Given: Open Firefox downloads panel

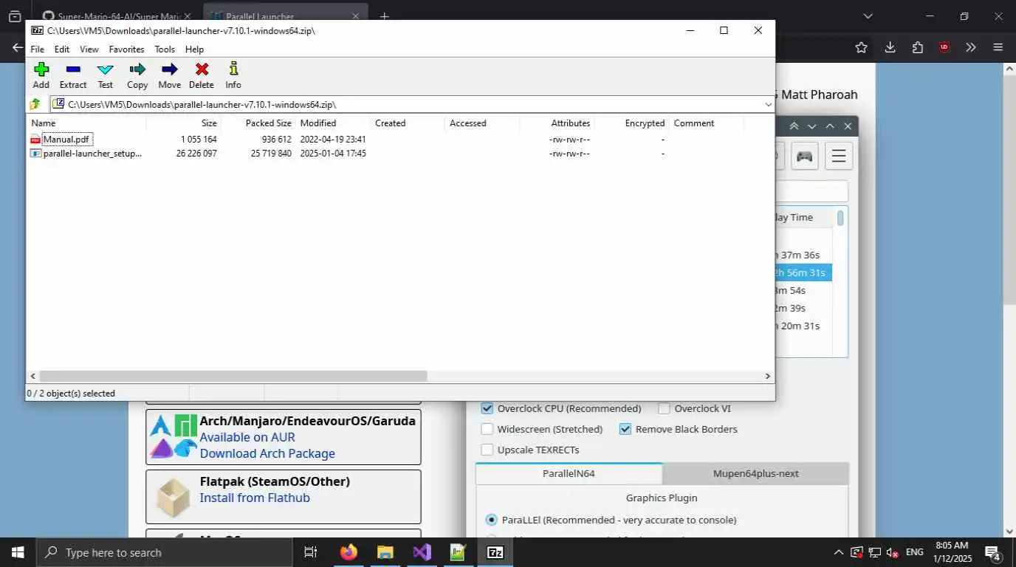Looking at the screenshot, I should click(x=890, y=47).
